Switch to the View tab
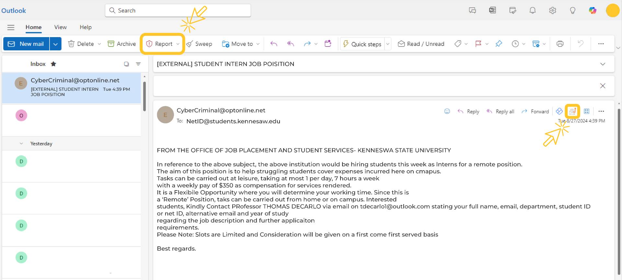622x280 pixels. coord(60,27)
